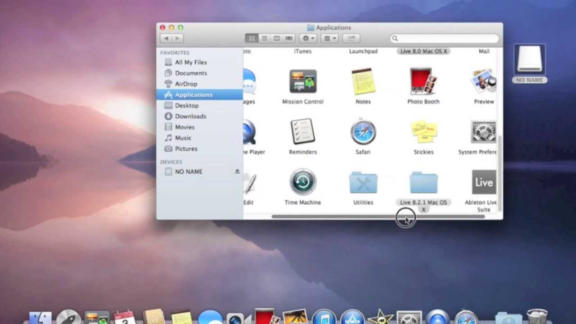
Task: Open Calendar from the Dock
Action: [x=125, y=317]
